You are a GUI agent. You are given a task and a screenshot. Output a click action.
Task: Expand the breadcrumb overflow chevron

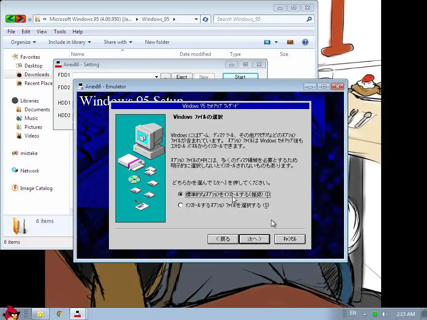pos(45,19)
